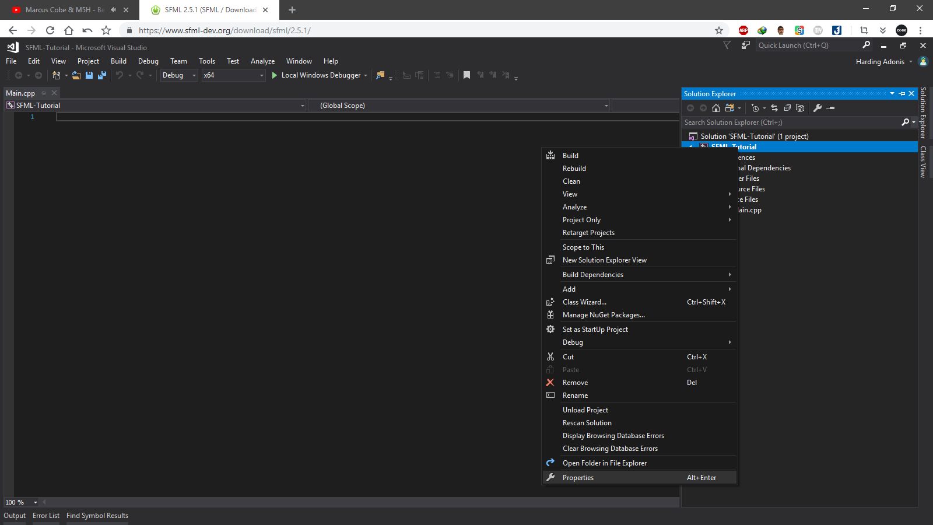Open Solution Explorer window position dropdown
The width and height of the screenshot is (933, 525).
(892, 93)
